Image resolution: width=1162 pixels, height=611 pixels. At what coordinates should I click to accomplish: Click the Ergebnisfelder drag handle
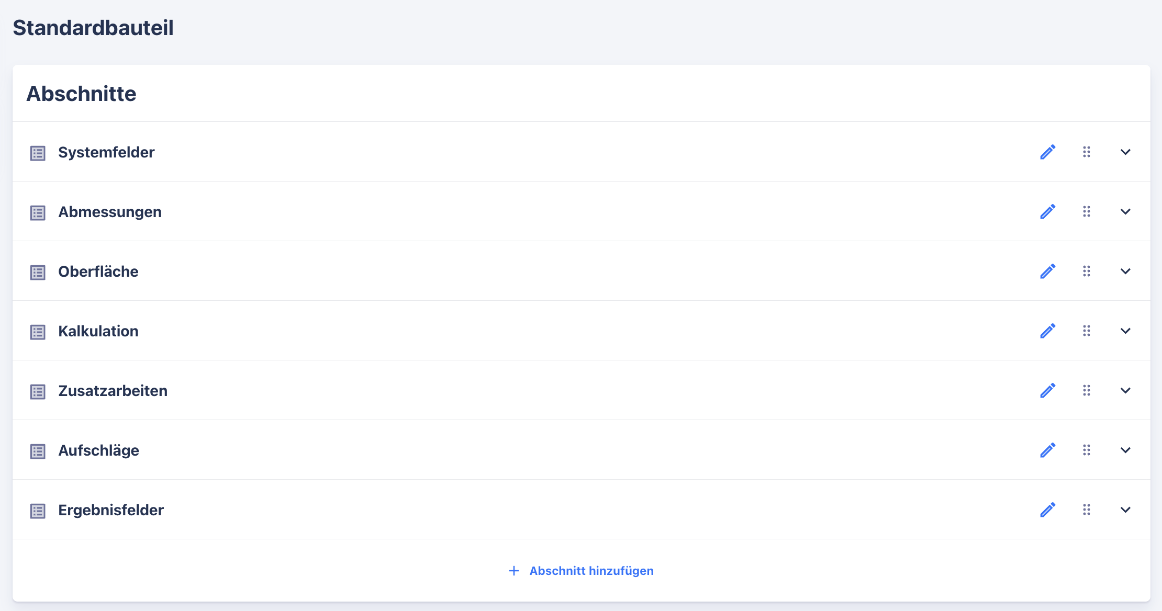1087,510
